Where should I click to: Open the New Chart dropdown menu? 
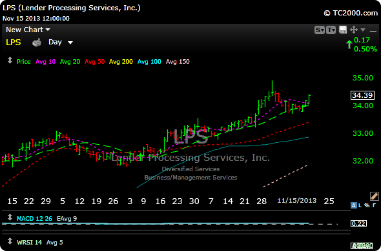(28, 30)
